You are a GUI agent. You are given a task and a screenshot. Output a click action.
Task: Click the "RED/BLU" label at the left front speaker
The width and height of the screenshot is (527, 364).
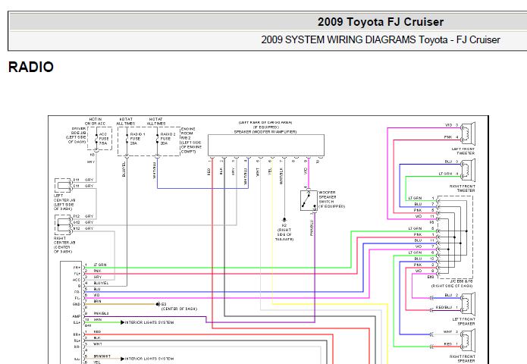[x=444, y=307]
